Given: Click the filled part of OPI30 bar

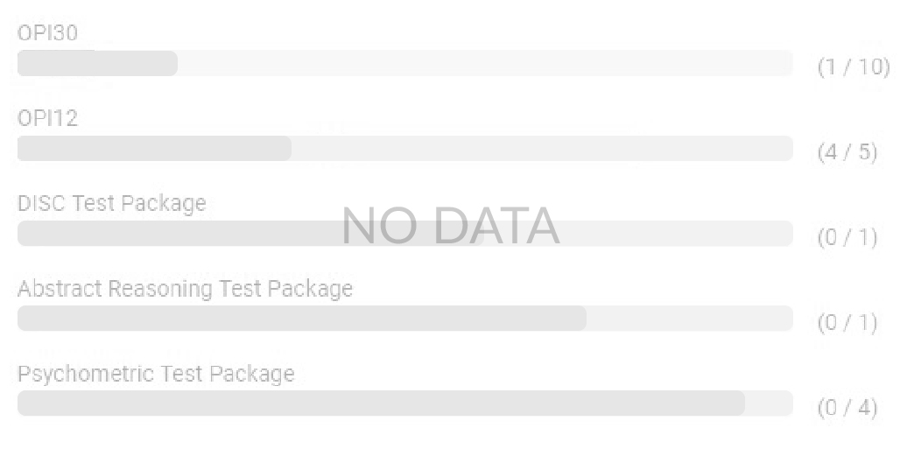Looking at the screenshot, I should coord(97,63).
